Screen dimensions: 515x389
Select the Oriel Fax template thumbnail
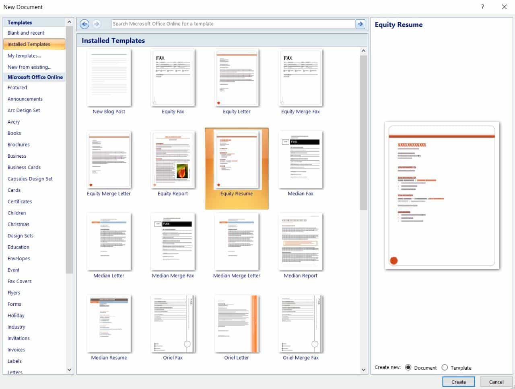click(x=173, y=324)
